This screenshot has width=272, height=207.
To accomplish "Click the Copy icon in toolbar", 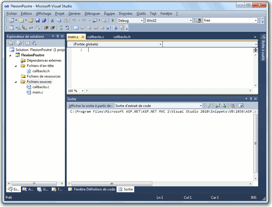I will point(59,20).
